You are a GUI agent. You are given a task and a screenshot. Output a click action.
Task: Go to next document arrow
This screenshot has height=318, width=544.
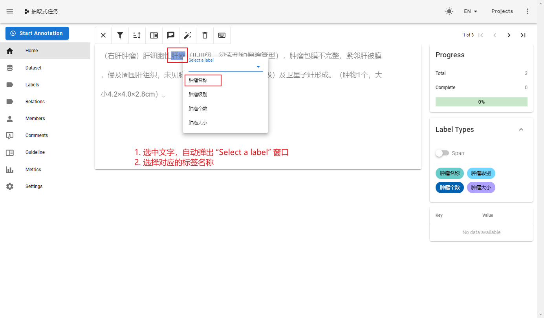[509, 35]
